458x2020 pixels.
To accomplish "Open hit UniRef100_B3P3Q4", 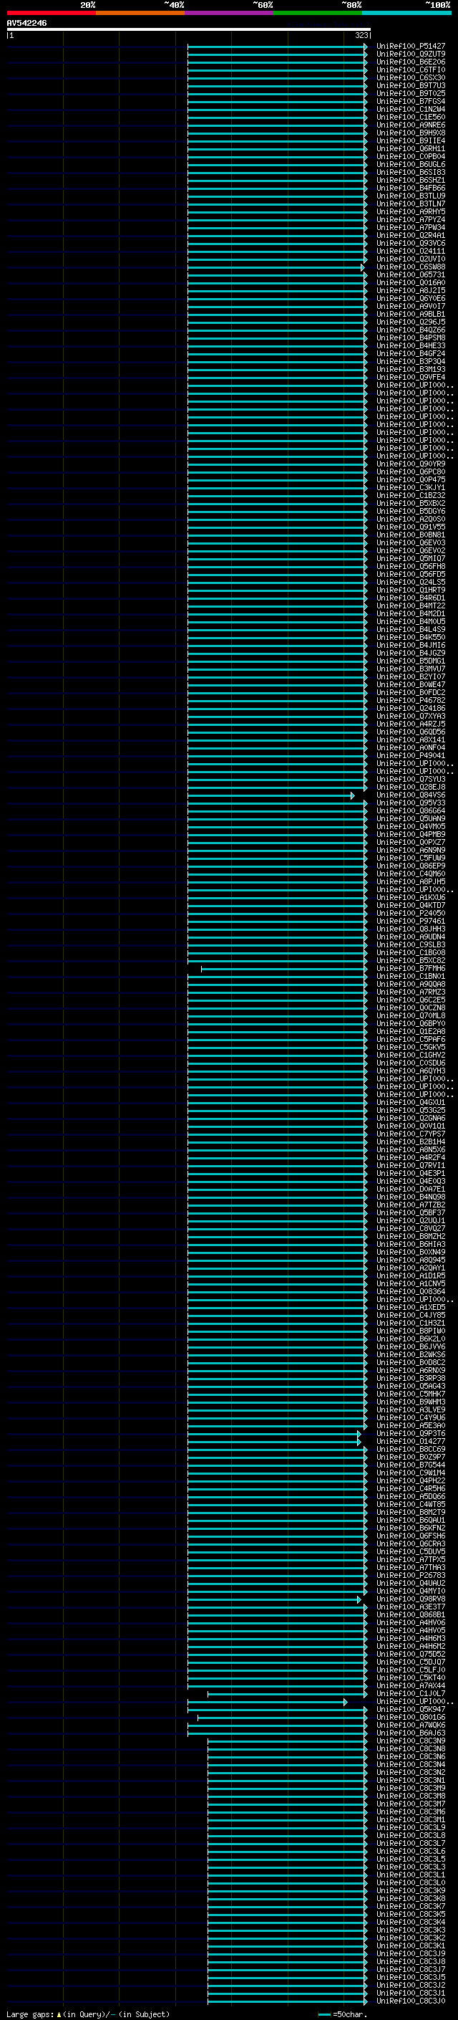I will [410, 363].
